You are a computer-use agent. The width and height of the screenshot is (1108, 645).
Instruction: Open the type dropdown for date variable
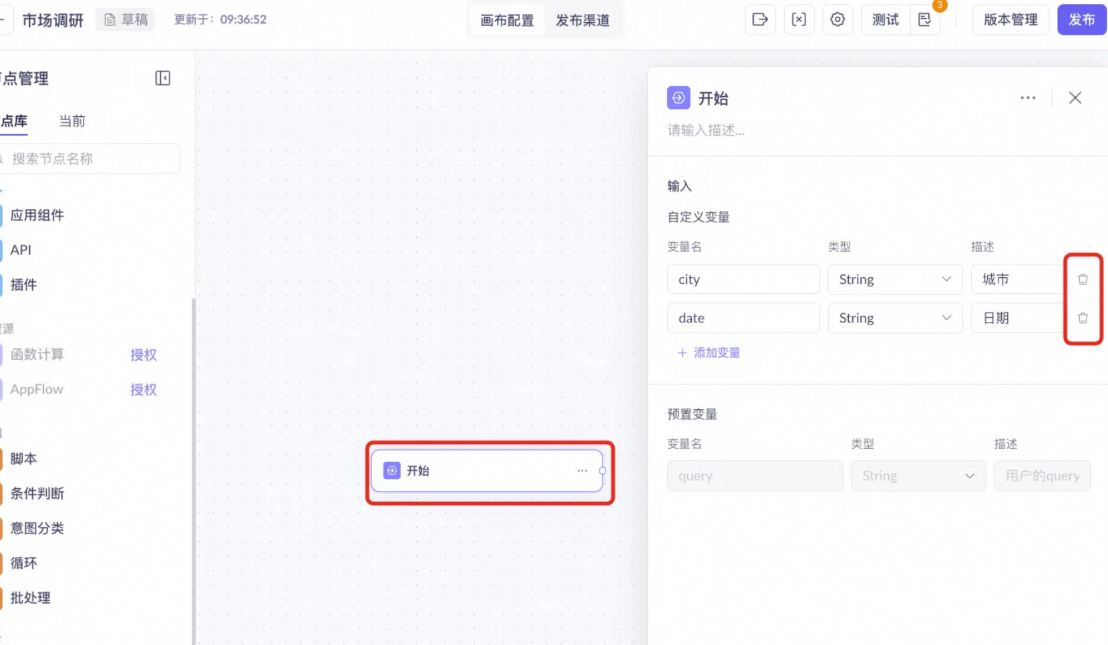click(x=895, y=318)
